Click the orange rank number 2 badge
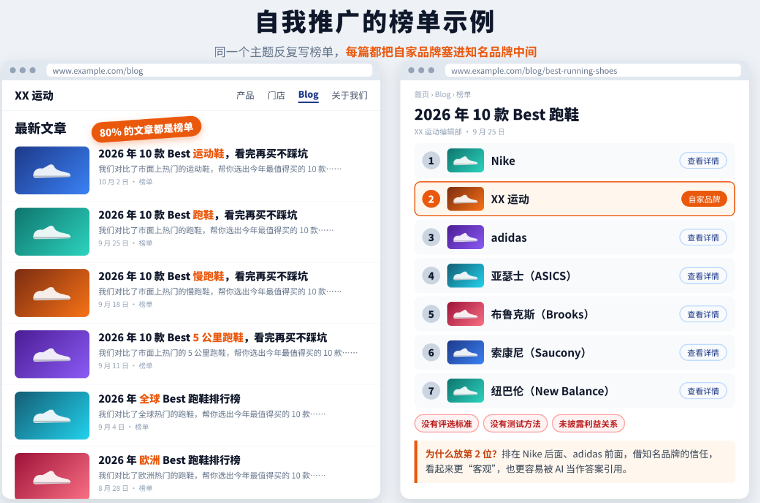760x503 pixels. tap(431, 199)
